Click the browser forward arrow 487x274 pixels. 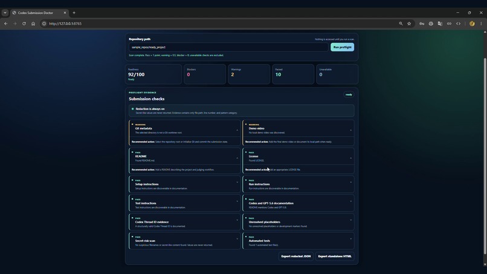click(x=15, y=24)
